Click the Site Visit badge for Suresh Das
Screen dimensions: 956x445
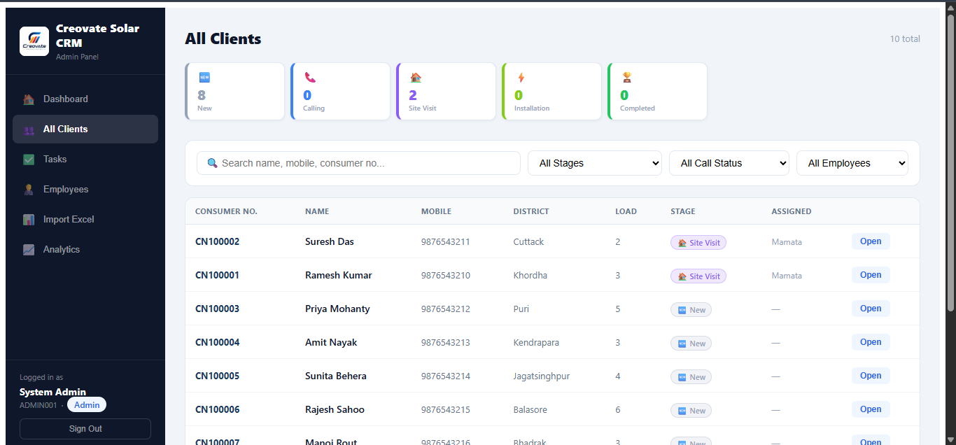[698, 243]
